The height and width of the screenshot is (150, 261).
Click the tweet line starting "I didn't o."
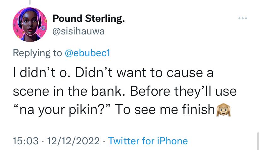point(113,73)
